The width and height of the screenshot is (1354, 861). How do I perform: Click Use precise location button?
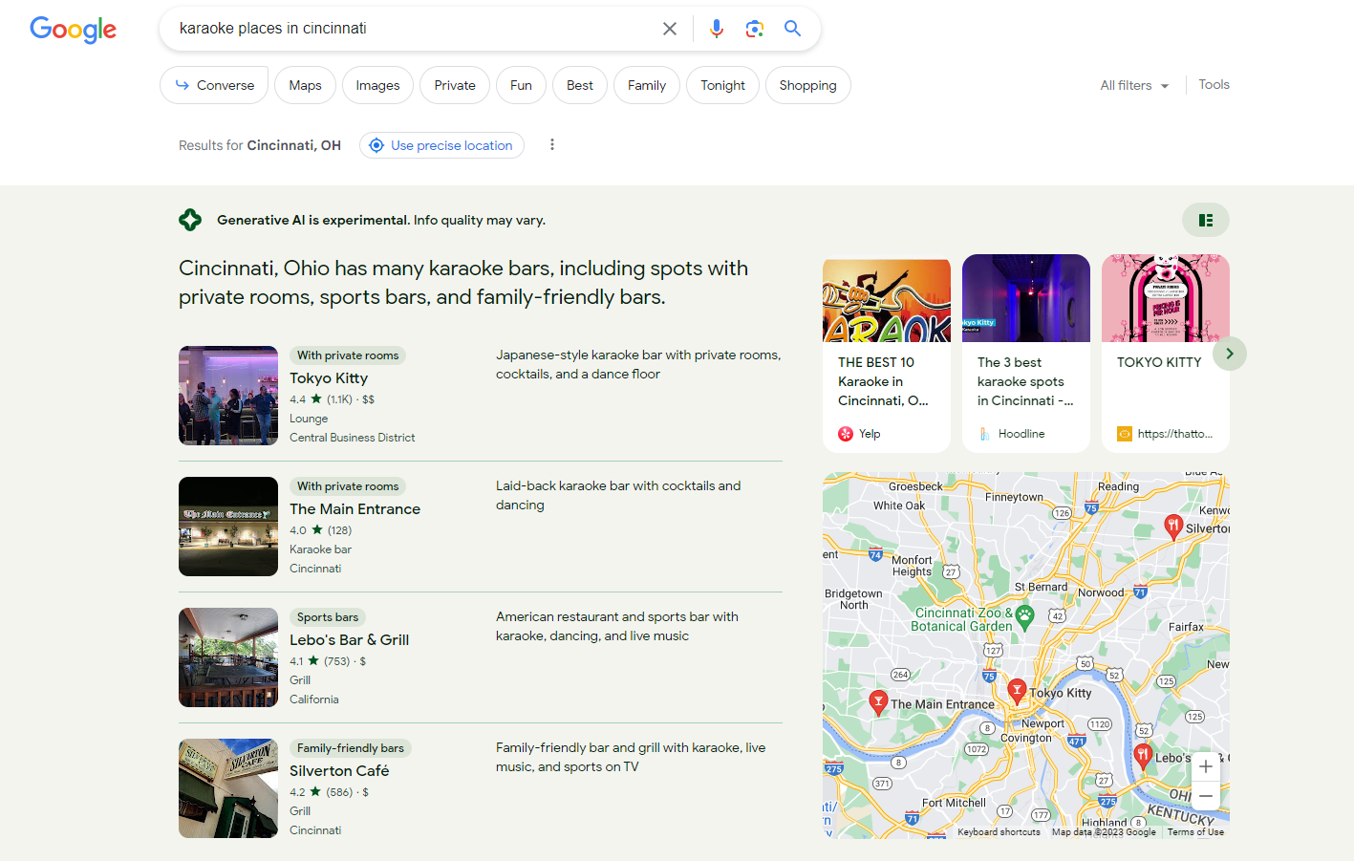(x=441, y=145)
